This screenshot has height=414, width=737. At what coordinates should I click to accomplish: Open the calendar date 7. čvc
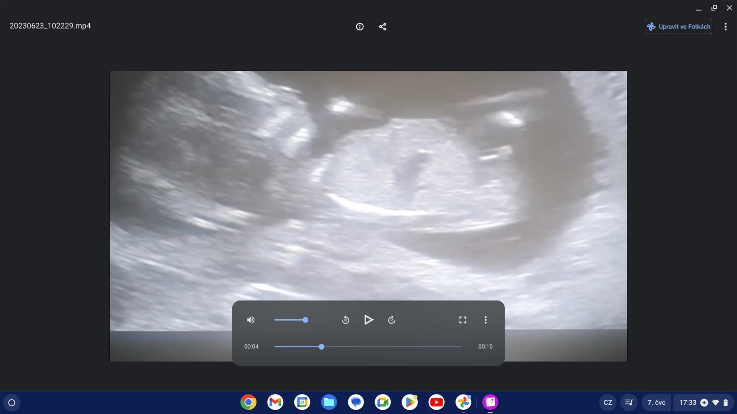point(656,402)
